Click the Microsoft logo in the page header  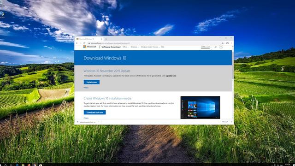coord(90,47)
